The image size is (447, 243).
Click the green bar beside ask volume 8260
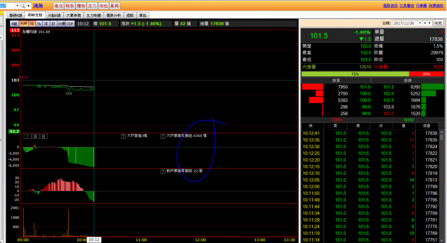(x=433, y=87)
